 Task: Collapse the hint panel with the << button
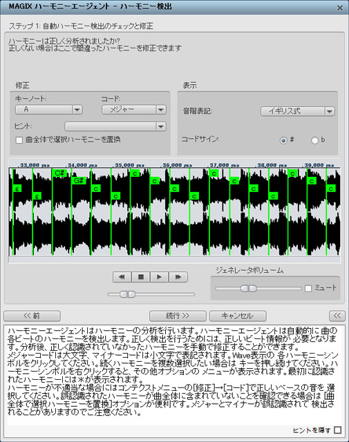click(x=337, y=316)
